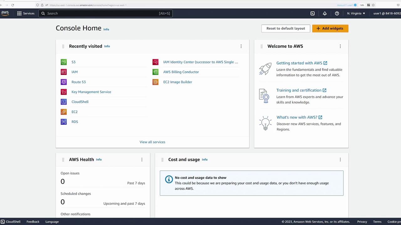
Task: Click Other notifications in AWS Health
Action: point(76,214)
